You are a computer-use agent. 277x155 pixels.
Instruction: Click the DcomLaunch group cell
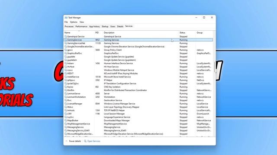[203, 114]
